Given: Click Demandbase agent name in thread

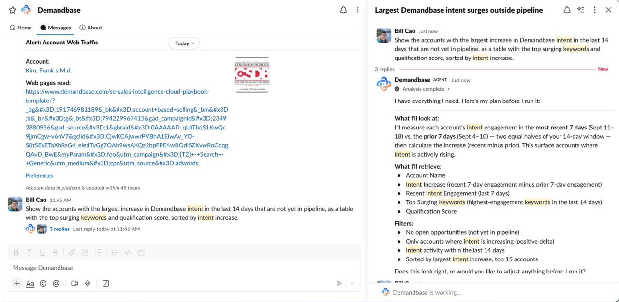Looking at the screenshot, I should click(412, 80).
